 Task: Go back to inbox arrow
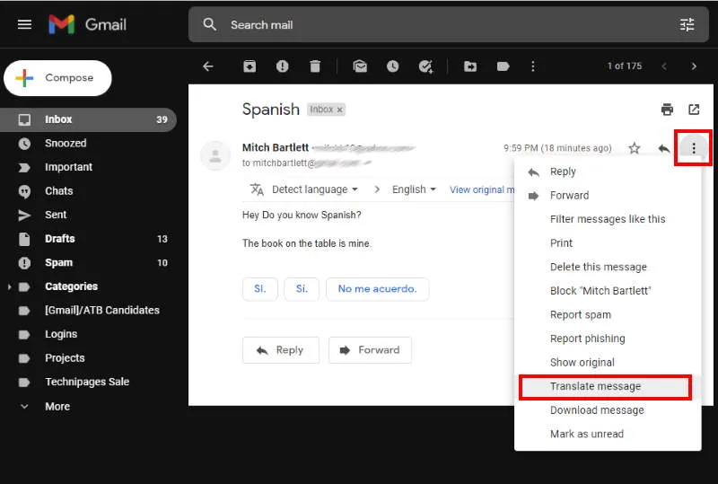click(208, 66)
